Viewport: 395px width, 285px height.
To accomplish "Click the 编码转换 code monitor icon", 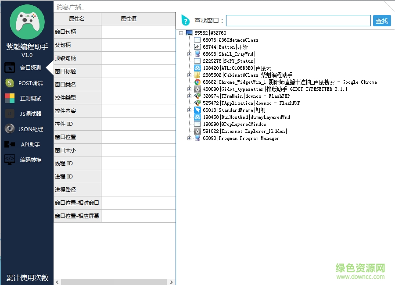I will coord(10,160).
